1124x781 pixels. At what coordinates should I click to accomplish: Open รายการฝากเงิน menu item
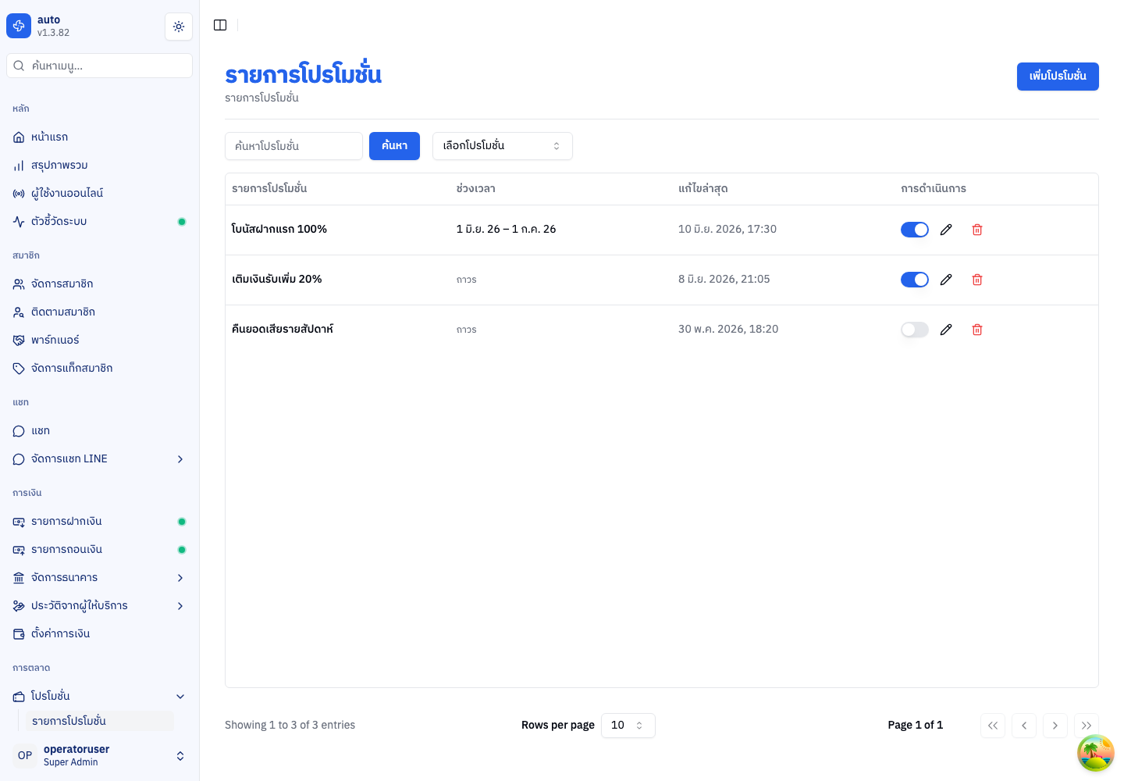click(x=99, y=522)
